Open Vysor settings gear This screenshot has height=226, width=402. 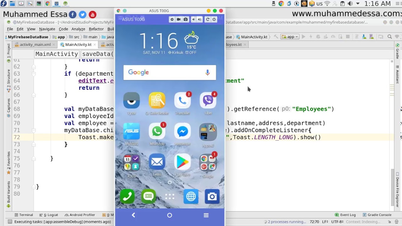172,19
